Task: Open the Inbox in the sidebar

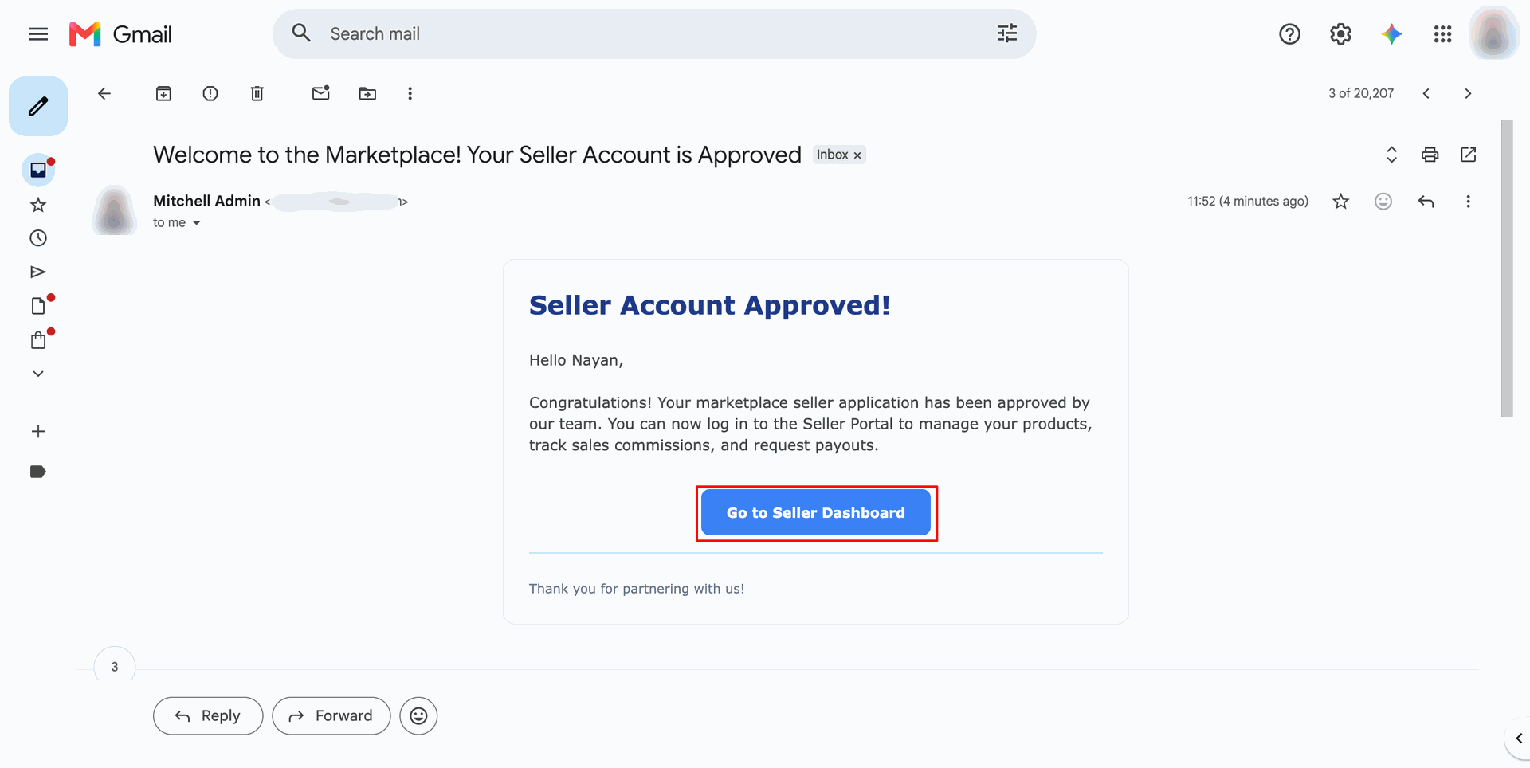Action: [x=38, y=170]
